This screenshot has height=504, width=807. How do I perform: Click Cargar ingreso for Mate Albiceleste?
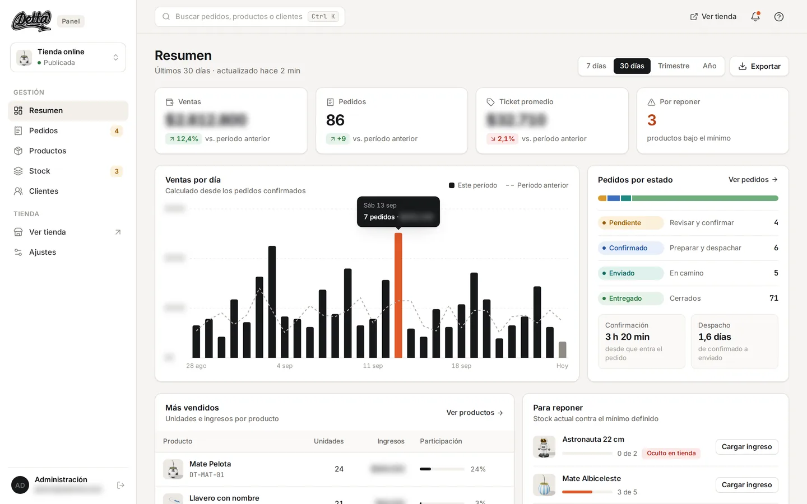[x=746, y=485]
